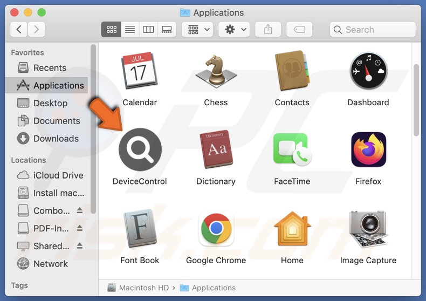The width and height of the screenshot is (426, 301).
Task: Go forward with the right arrow button
Action: pyautogui.click(x=36, y=29)
